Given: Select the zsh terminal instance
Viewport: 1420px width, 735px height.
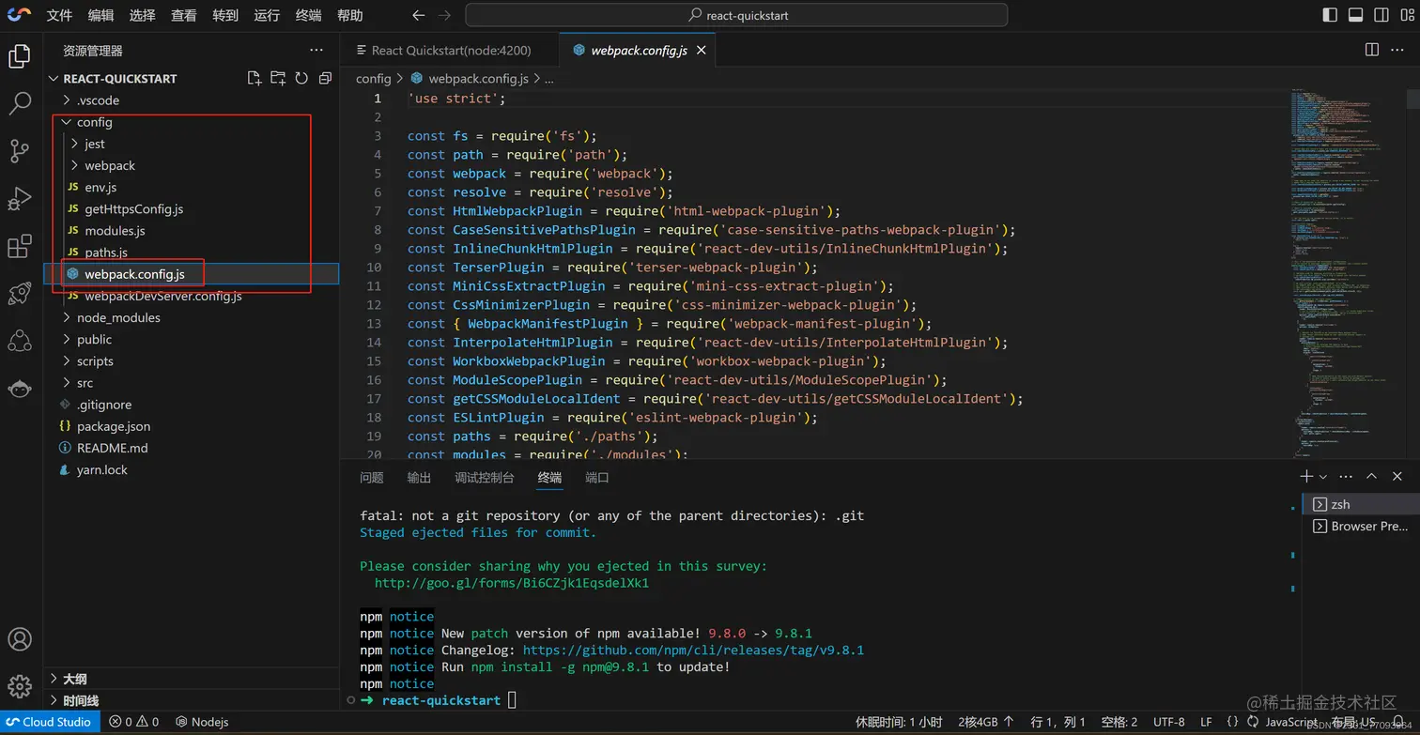Looking at the screenshot, I should click(x=1359, y=504).
